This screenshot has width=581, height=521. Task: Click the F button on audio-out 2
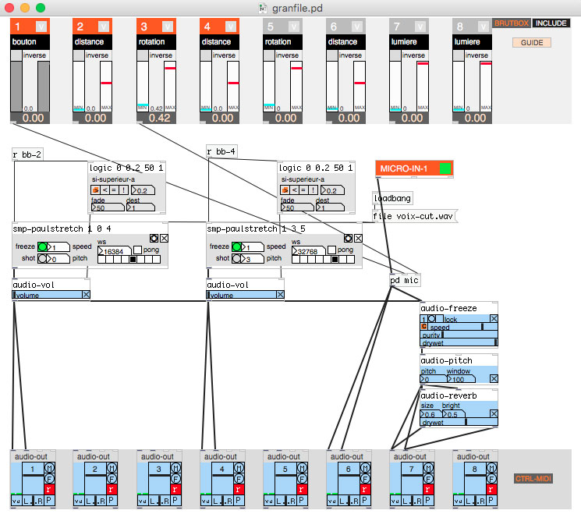click(x=112, y=479)
